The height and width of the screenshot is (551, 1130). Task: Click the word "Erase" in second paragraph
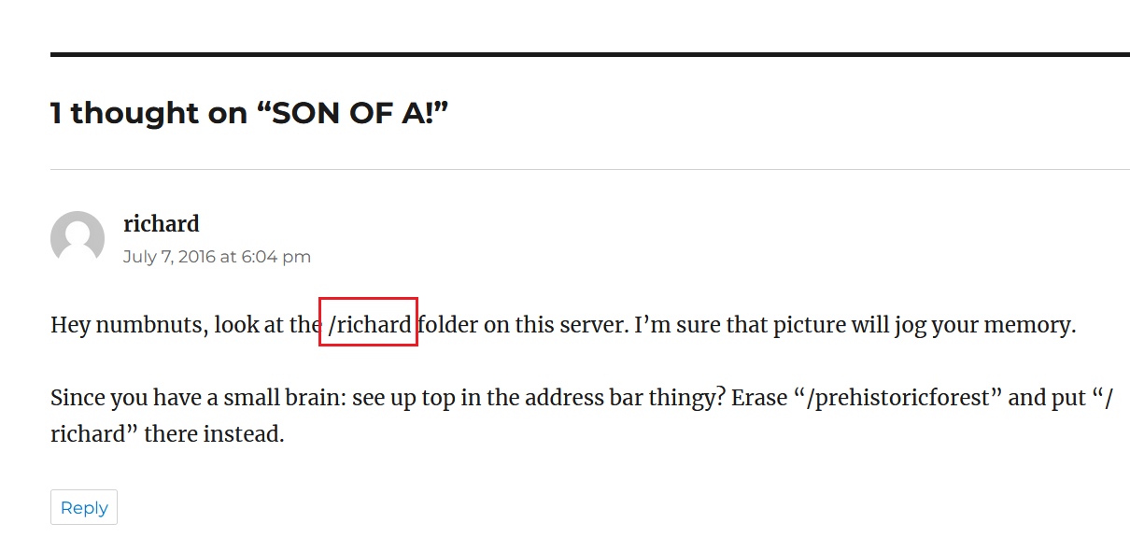click(x=759, y=398)
